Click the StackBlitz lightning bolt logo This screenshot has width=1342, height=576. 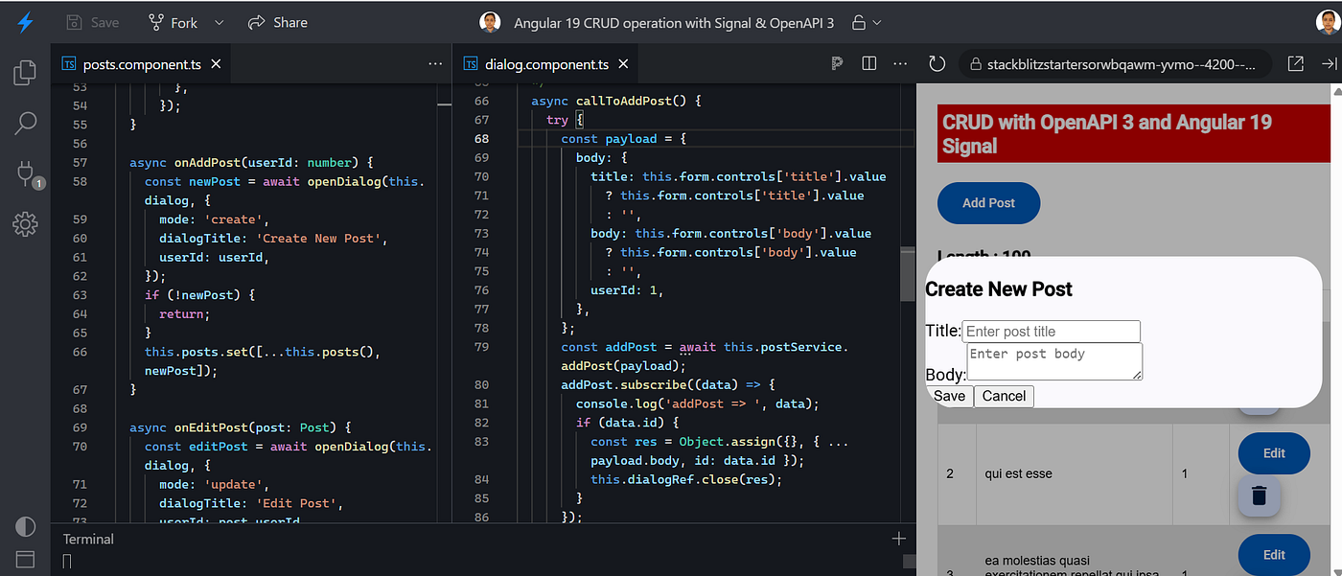(25, 22)
